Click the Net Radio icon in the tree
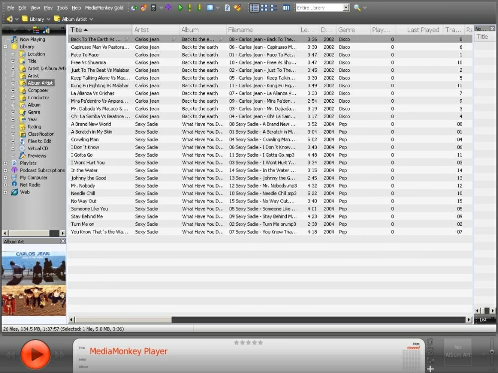 point(14,185)
